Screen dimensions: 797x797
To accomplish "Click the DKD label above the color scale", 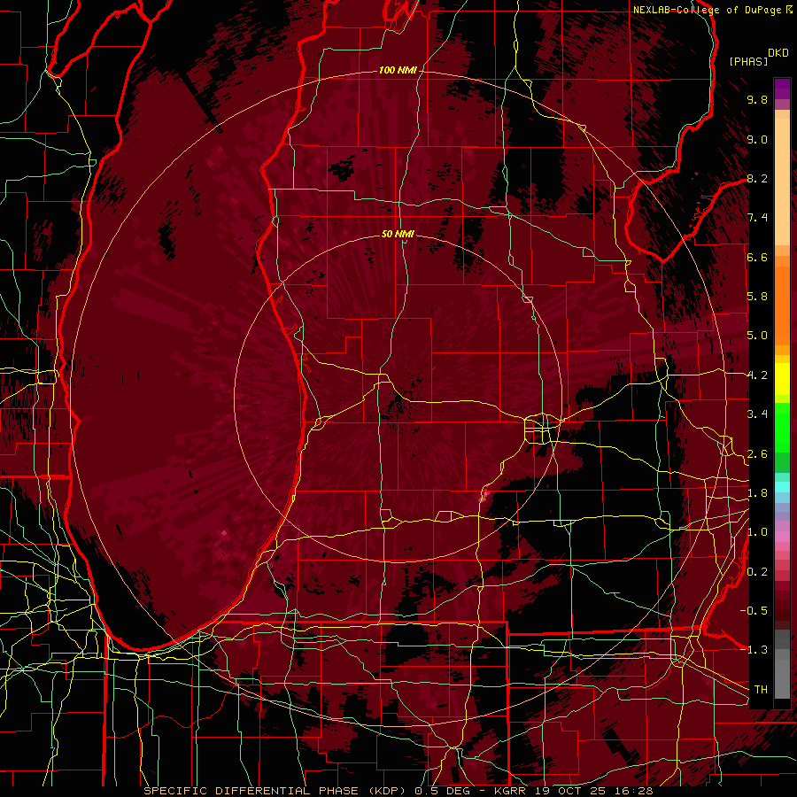I will coord(778,53).
